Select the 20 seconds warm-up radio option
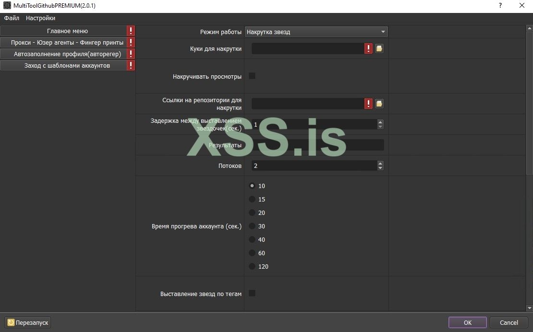 coord(252,213)
